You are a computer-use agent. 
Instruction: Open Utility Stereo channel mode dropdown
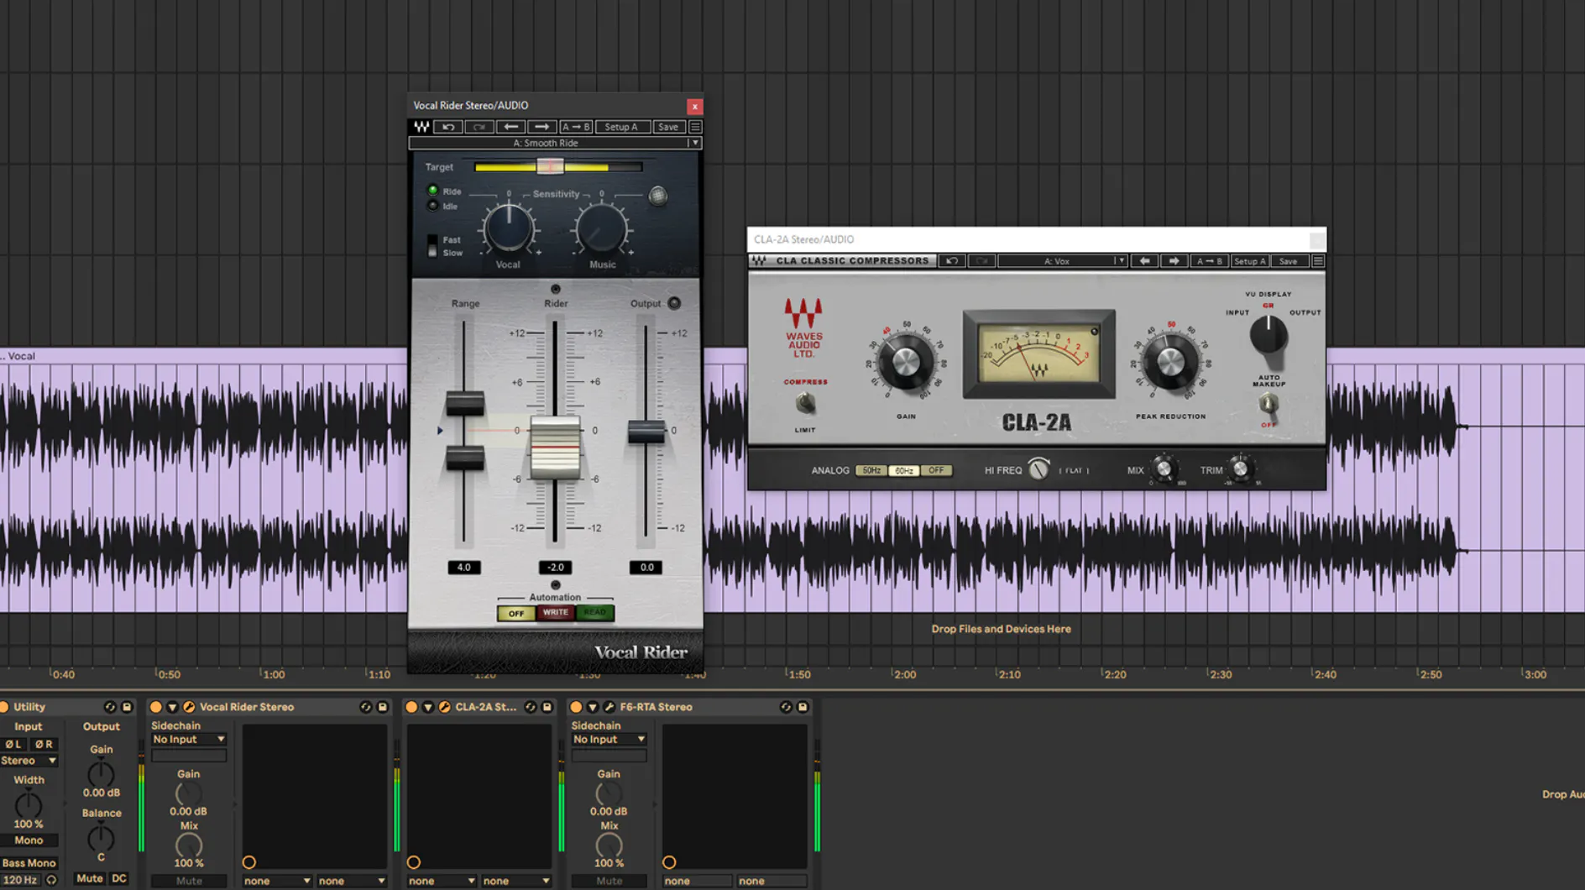tap(29, 761)
